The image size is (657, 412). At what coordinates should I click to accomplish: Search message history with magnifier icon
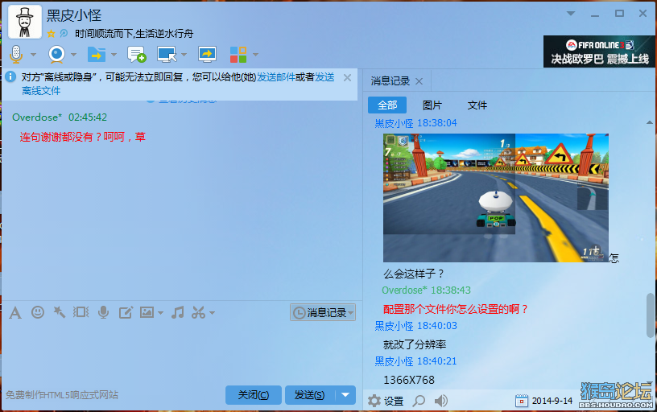click(419, 401)
